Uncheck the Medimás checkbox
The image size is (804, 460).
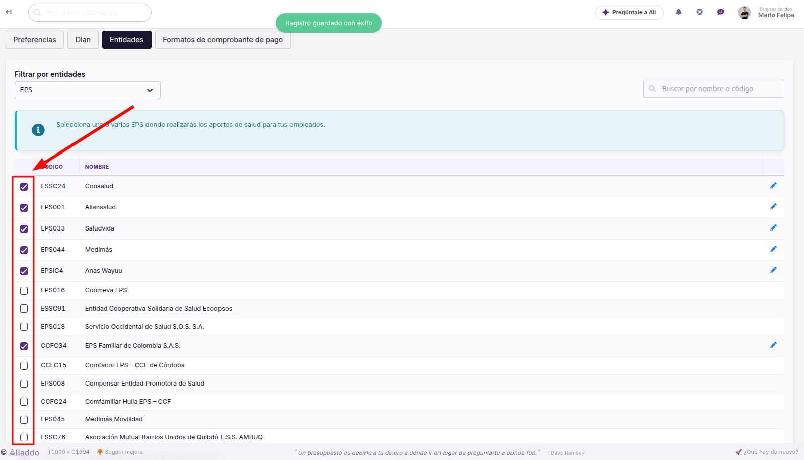pyautogui.click(x=24, y=250)
